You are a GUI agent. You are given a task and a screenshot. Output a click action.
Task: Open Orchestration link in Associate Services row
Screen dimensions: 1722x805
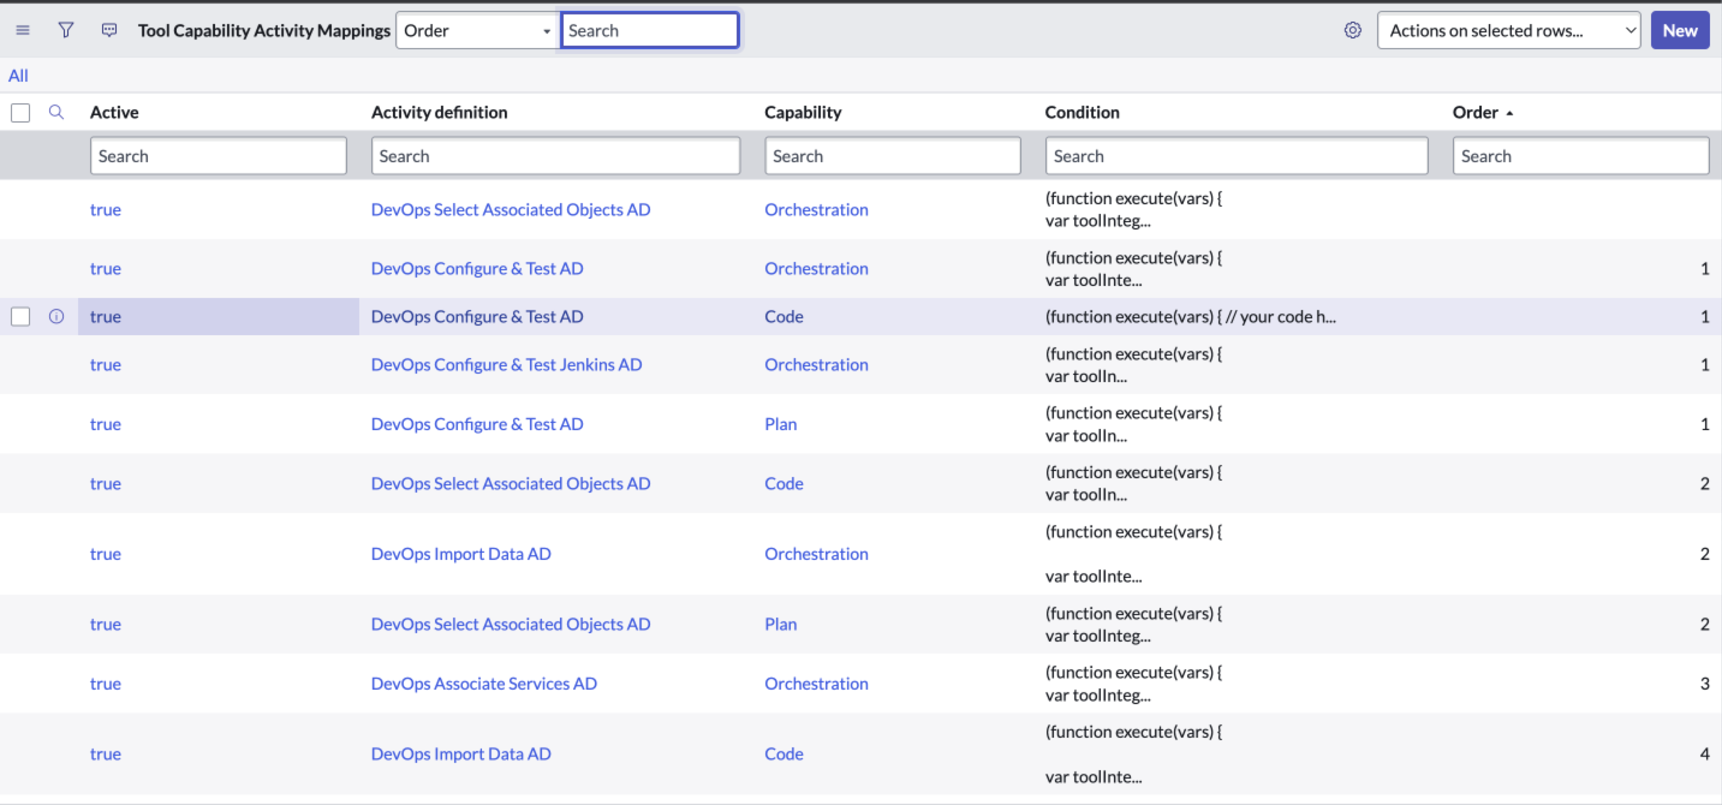tap(816, 683)
